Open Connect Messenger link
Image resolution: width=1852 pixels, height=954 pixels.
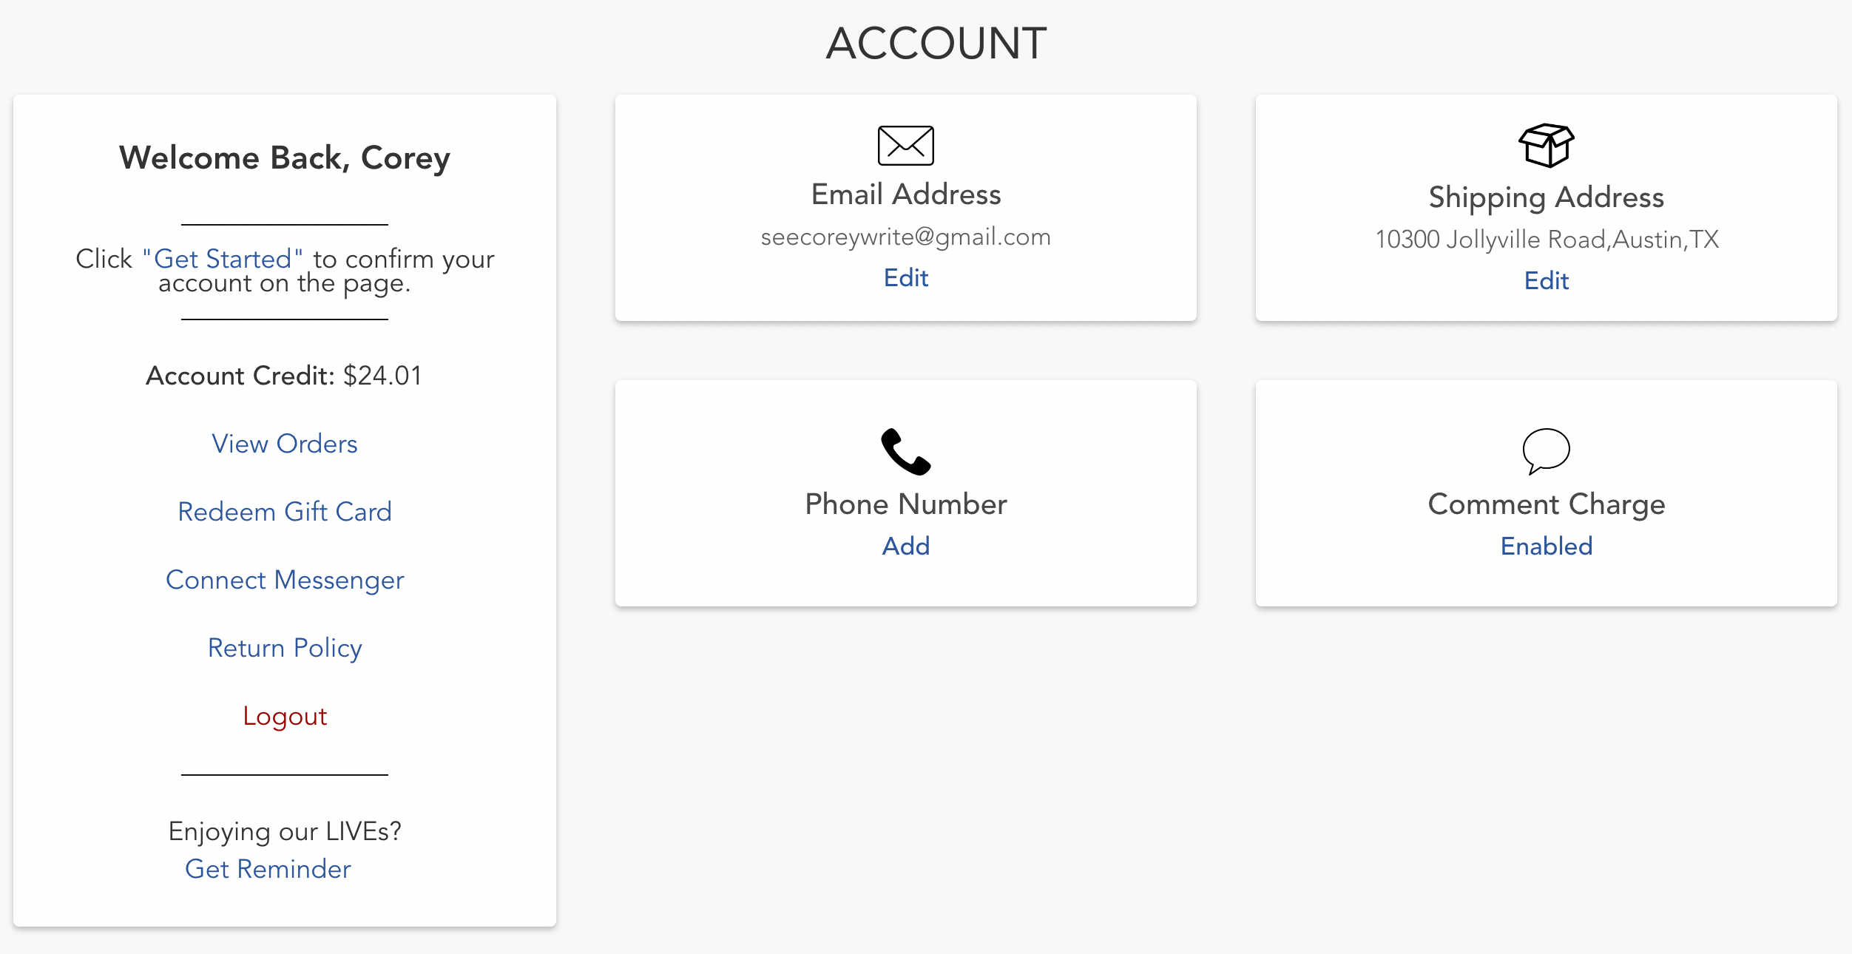pos(285,580)
